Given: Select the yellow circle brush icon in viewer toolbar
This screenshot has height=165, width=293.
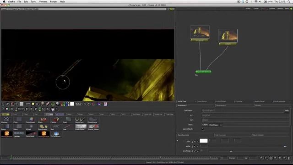Looking at the screenshot, I should click(33, 104).
